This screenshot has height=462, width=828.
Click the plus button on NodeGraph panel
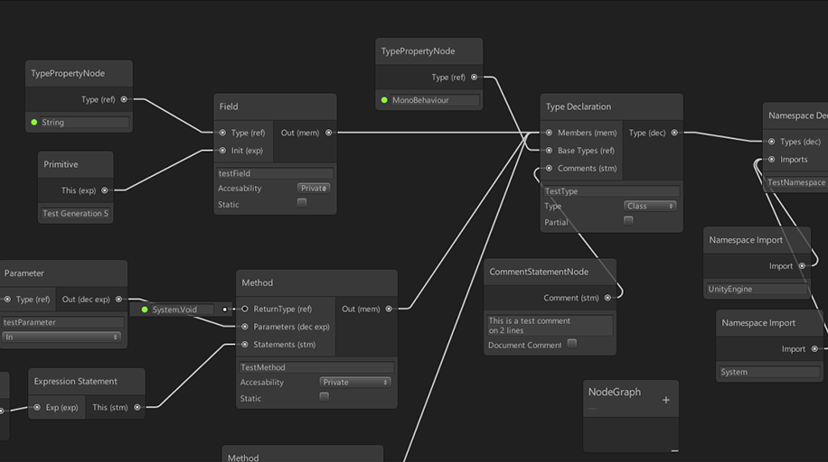tap(666, 400)
